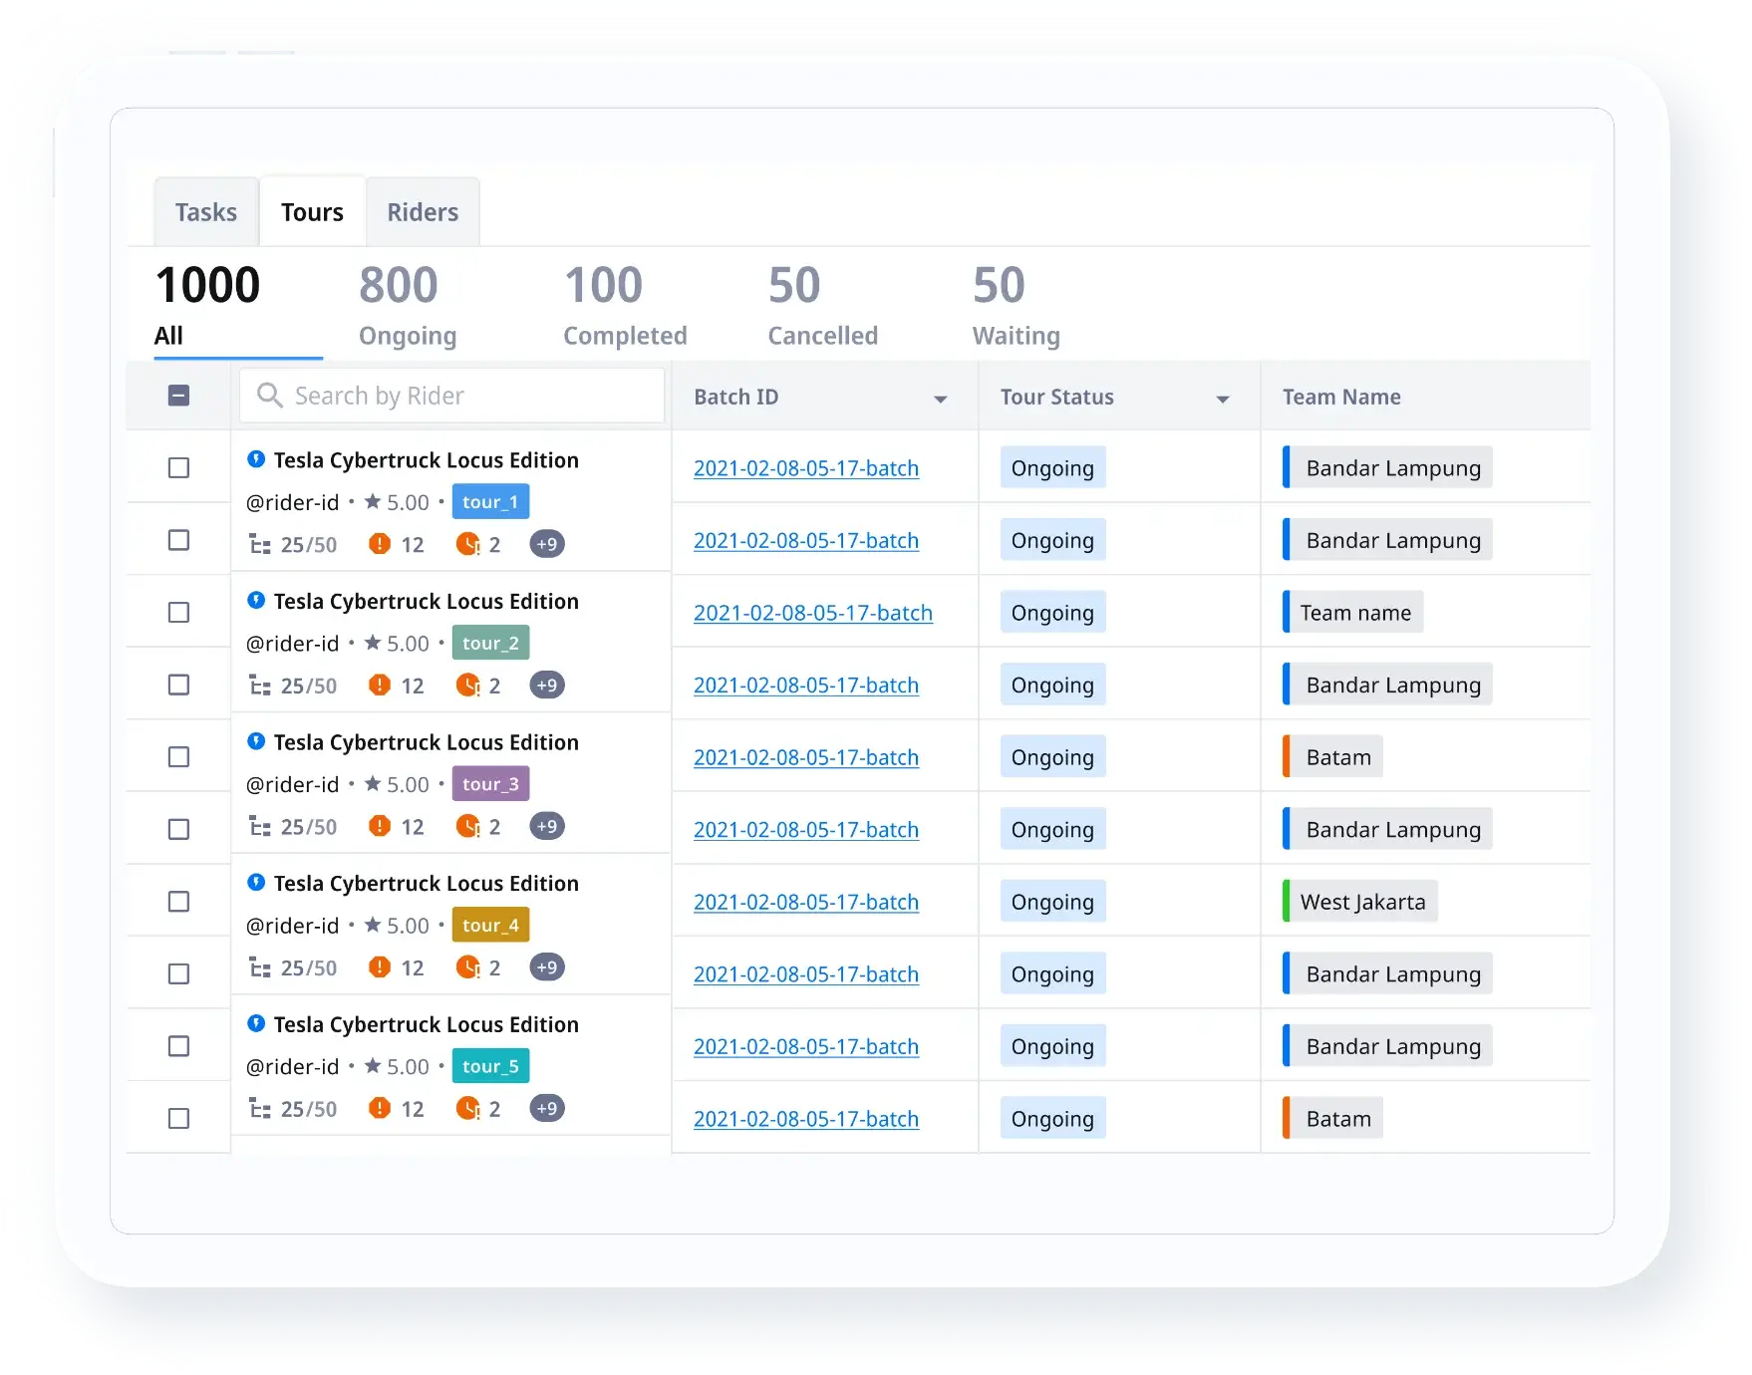Tick the checkbox beside tour_1's 25/50 line
The height and width of the screenshot is (1375, 1752).
pos(178,540)
